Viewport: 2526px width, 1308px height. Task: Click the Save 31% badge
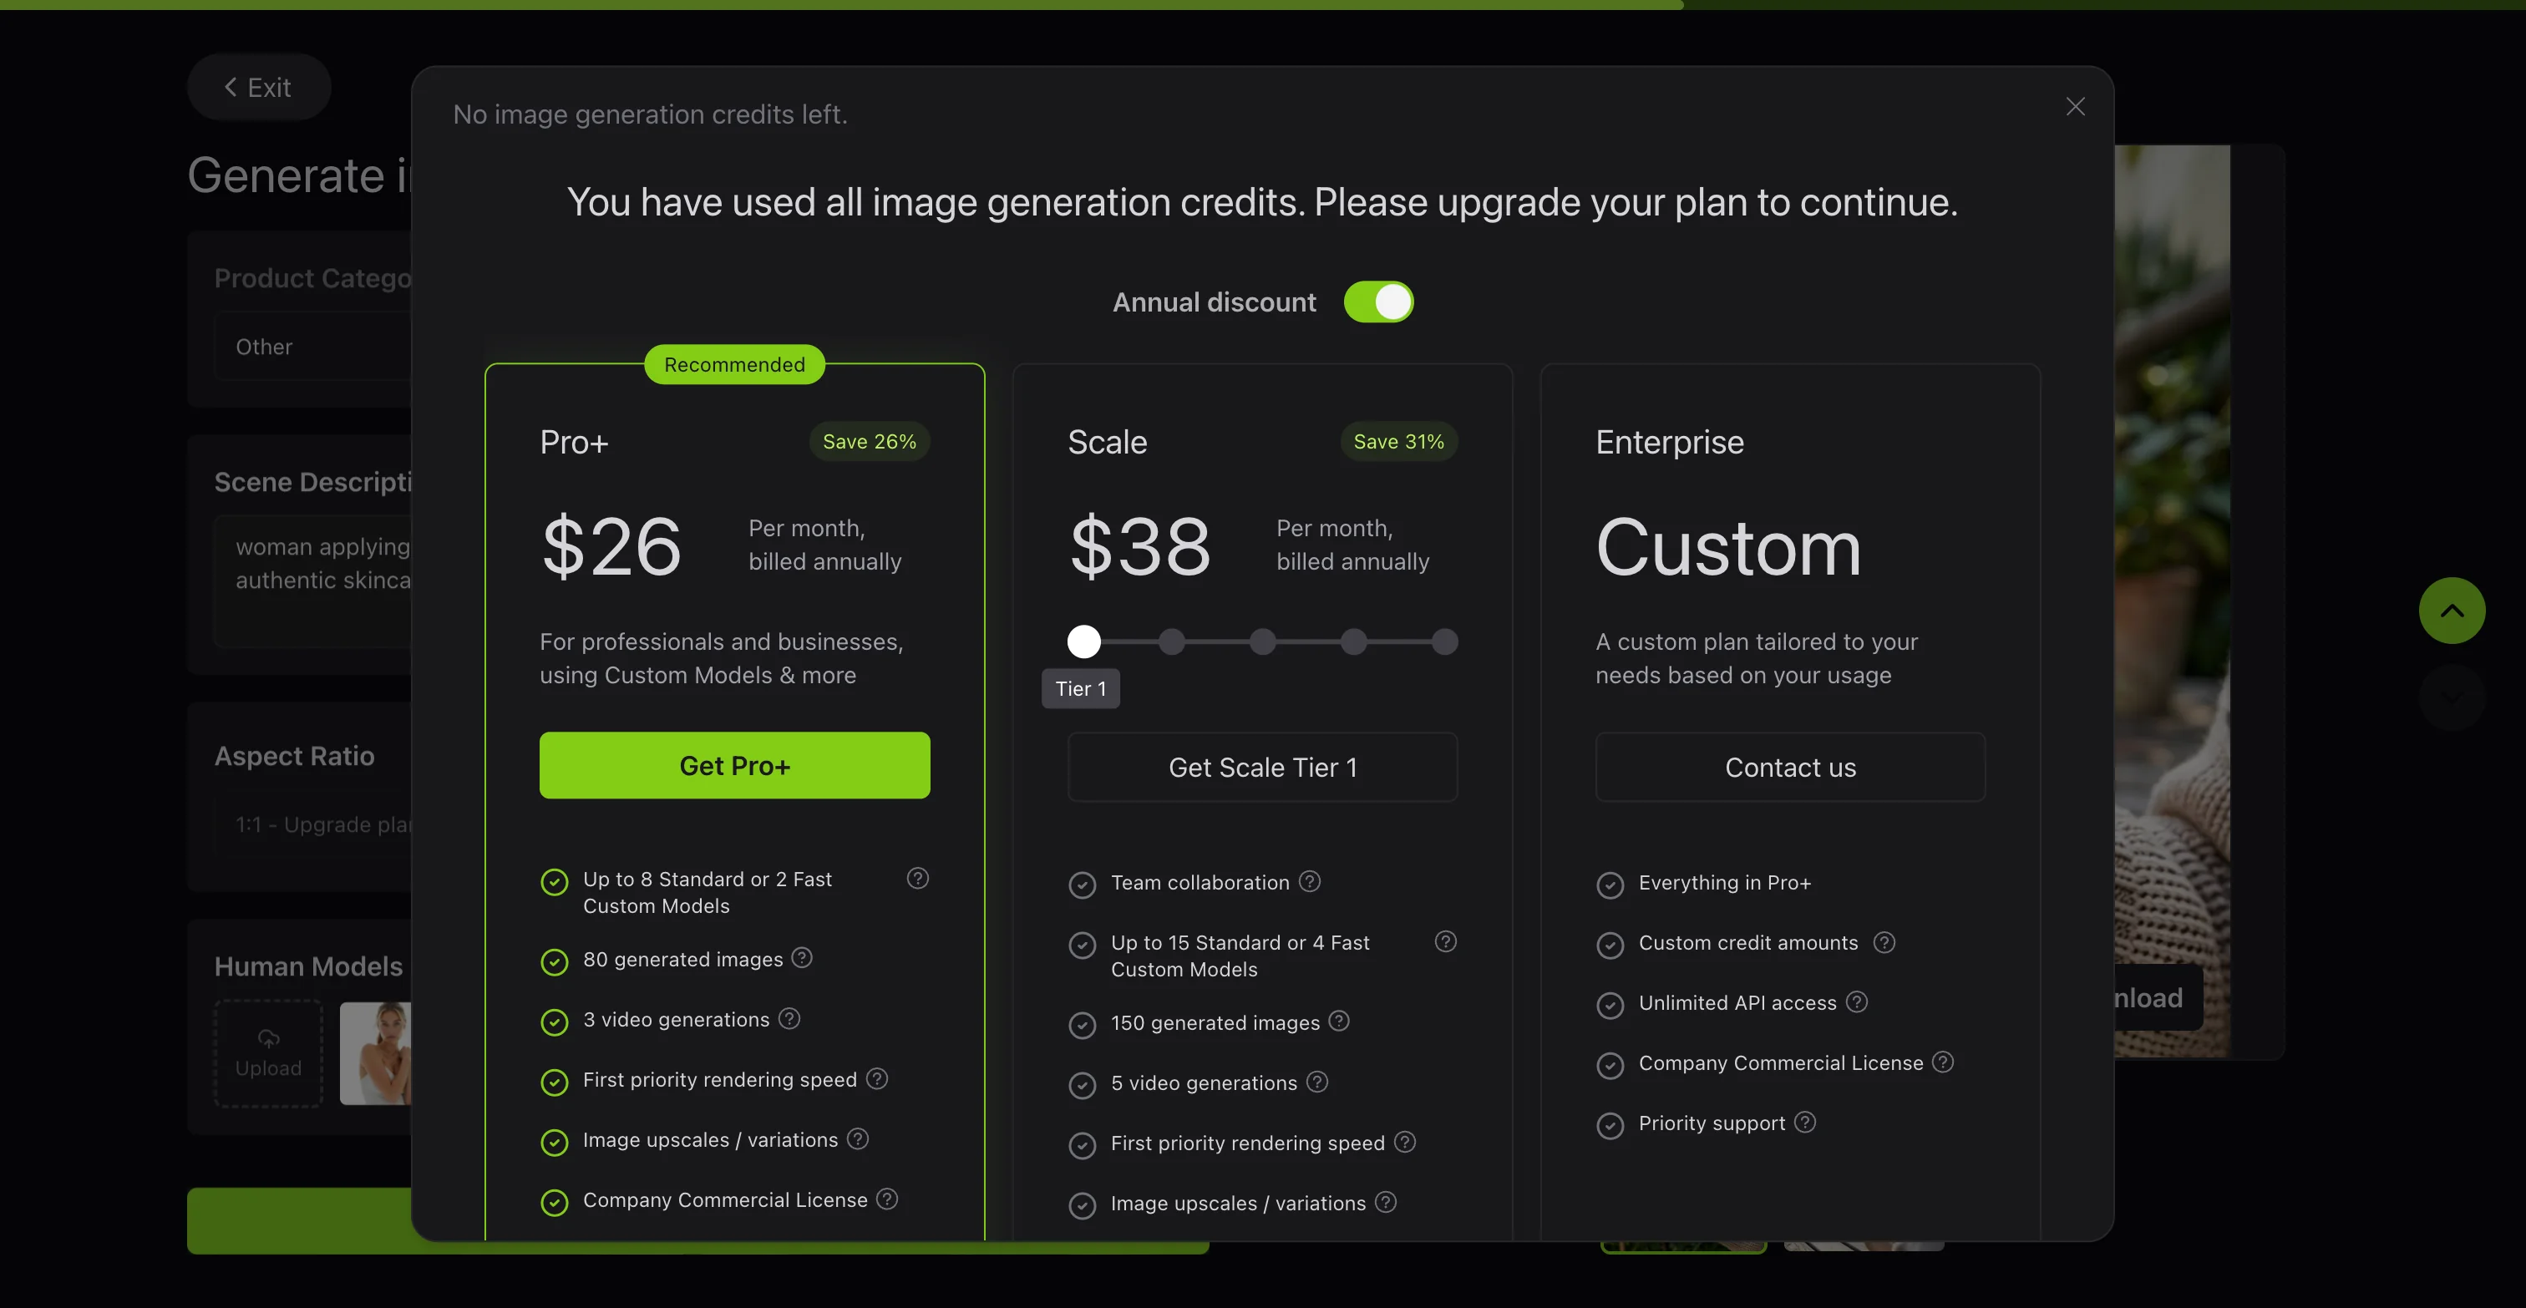click(x=1398, y=441)
